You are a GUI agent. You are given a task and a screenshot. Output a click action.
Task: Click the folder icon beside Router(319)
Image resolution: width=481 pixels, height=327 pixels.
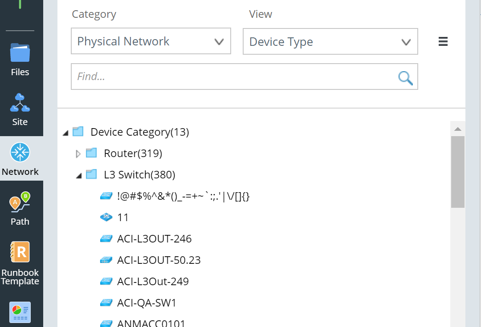(91, 153)
